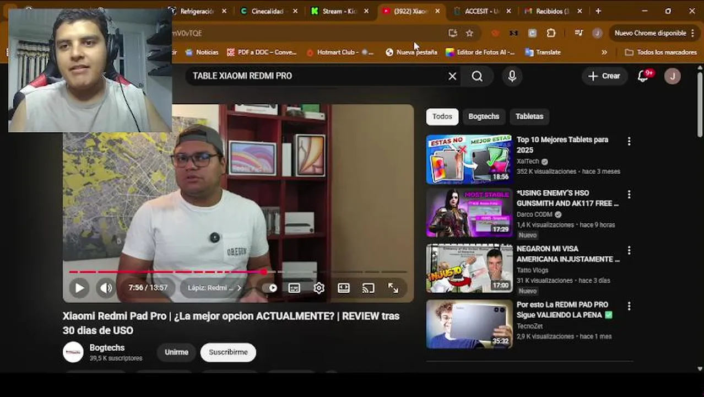
Task: Toggle subtitles on the video
Action: [294, 288]
